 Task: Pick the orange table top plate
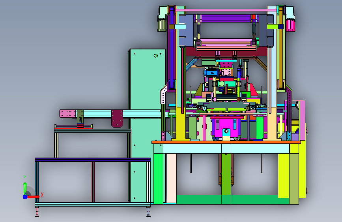tap(226, 142)
